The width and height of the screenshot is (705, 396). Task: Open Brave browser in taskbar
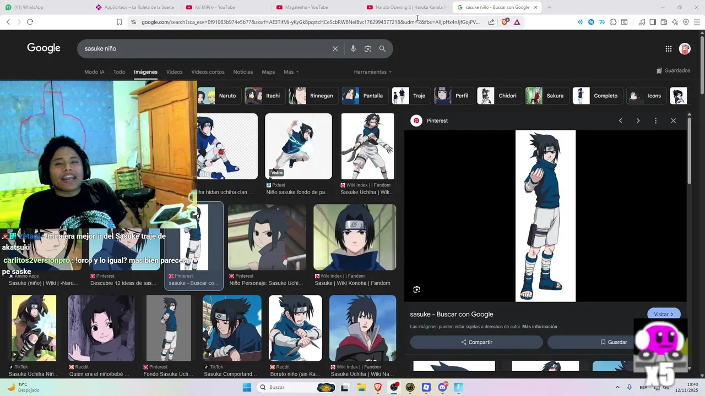point(378,387)
